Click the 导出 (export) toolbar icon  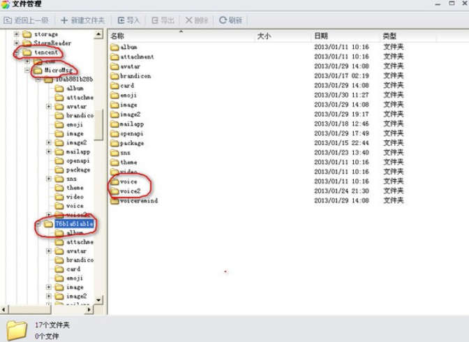[155, 20]
